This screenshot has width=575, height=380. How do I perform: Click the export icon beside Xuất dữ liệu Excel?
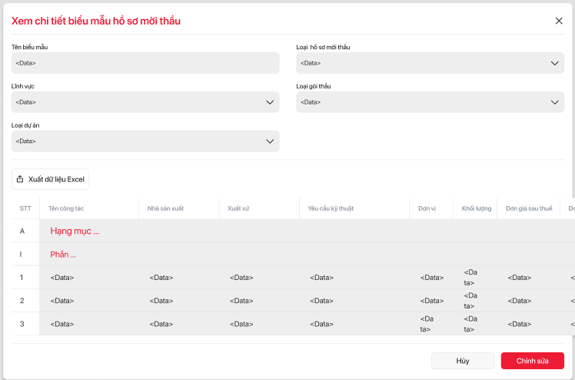(x=20, y=179)
